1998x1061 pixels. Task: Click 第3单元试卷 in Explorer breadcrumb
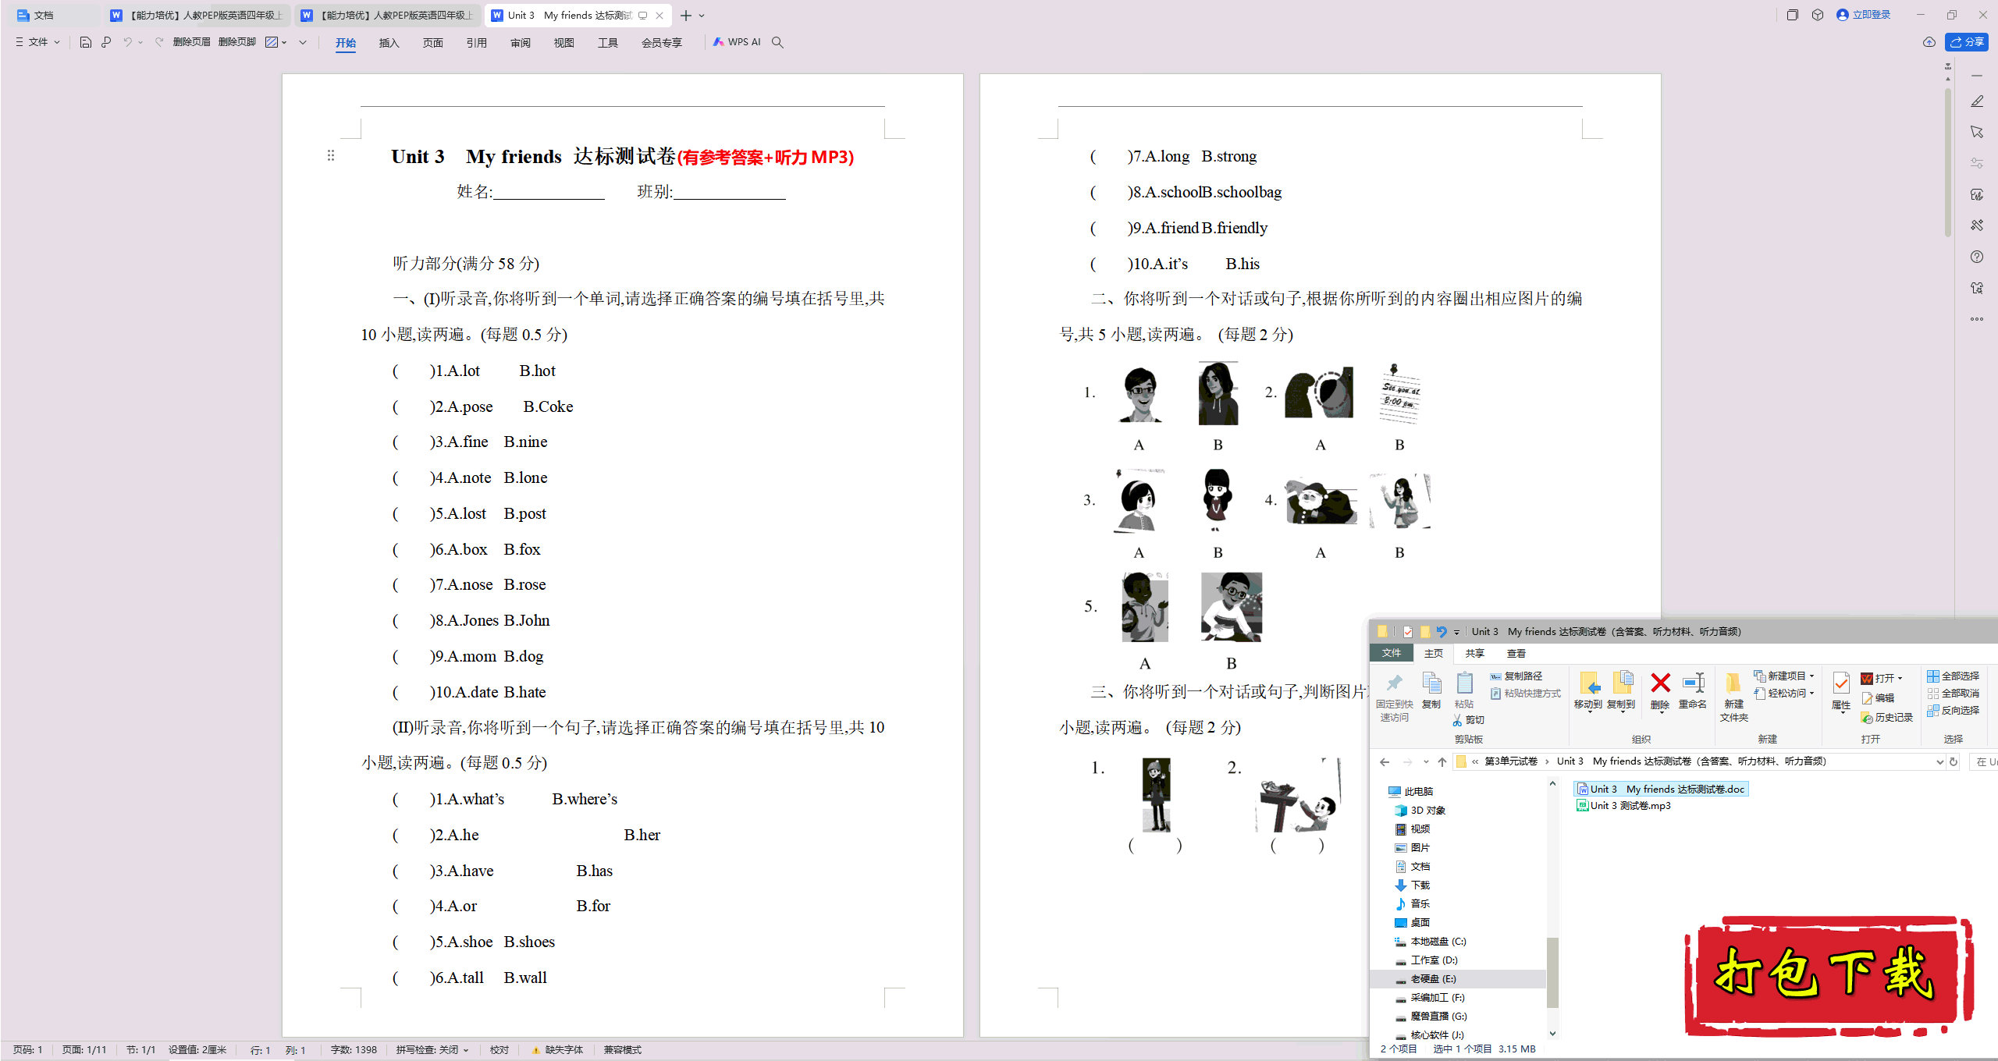point(1510,761)
